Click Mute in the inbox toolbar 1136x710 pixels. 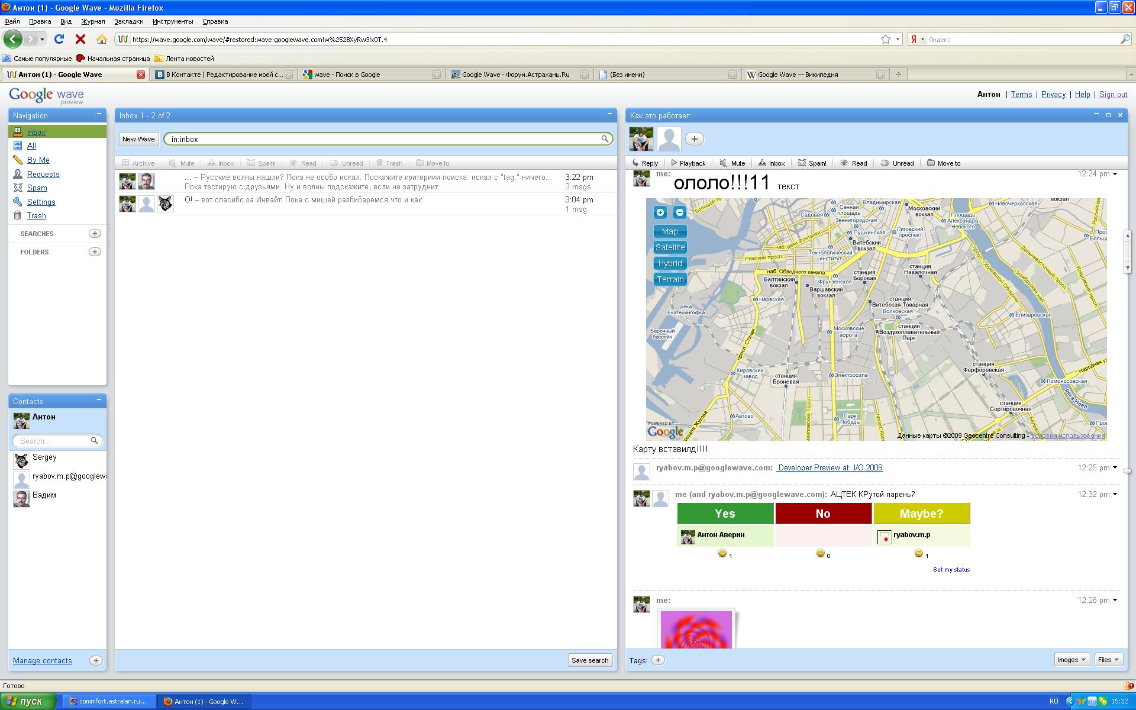coord(182,163)
